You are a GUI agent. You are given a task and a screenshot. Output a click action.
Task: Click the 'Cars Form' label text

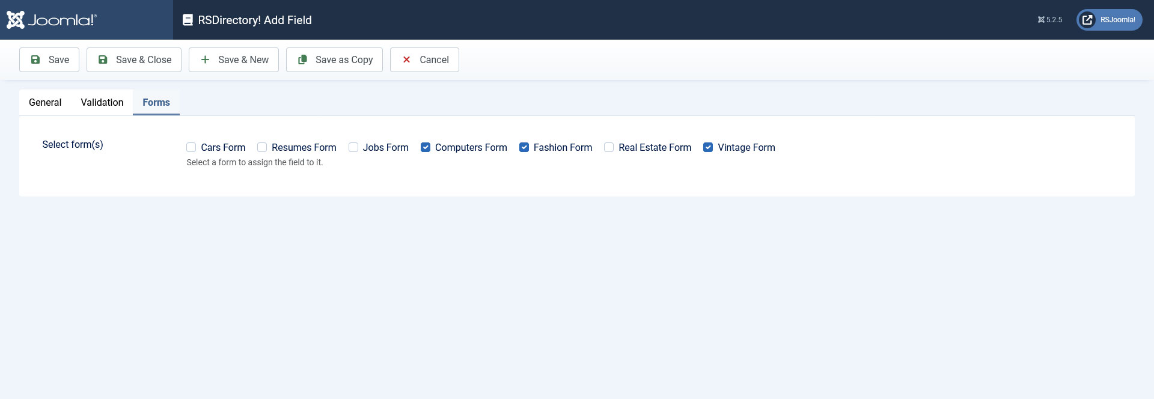pyautogui.click(x=223, y=148)
